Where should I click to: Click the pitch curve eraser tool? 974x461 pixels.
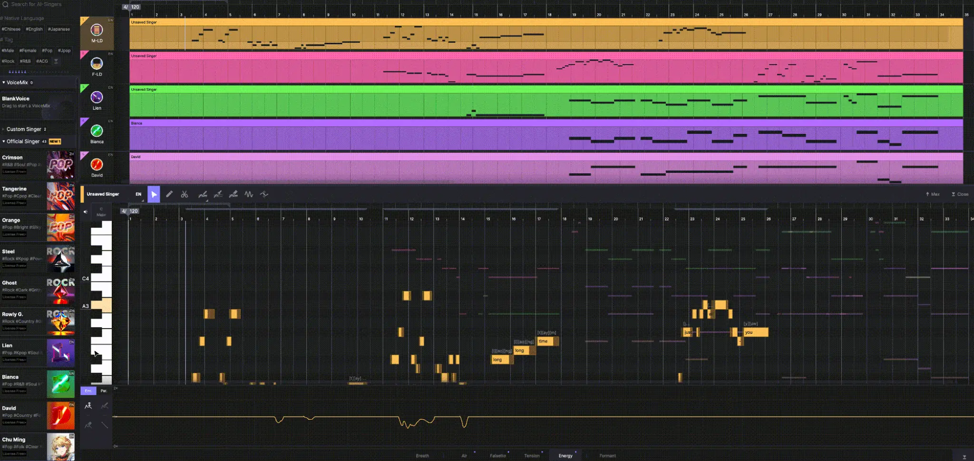(234, 194)
